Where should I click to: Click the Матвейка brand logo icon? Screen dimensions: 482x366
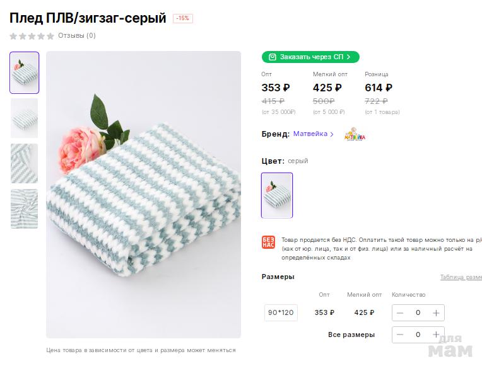pos(355,135)
